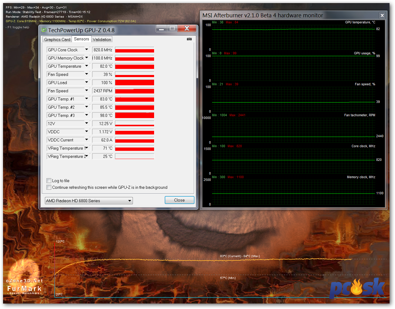Open the Fan Speed RPM sensor dropdown
Image resolution: width=395 pixels, height=309 pixels.
[86, 90]
